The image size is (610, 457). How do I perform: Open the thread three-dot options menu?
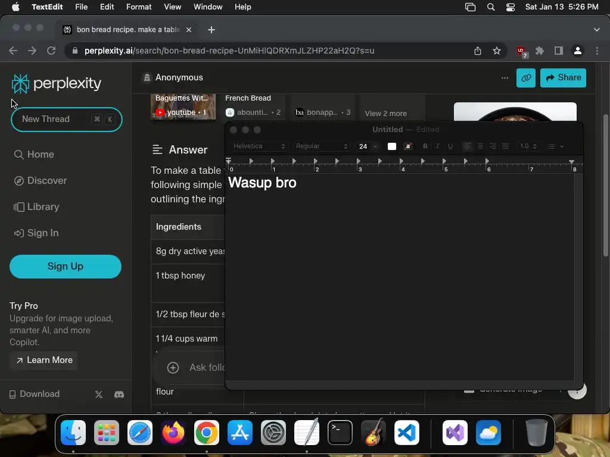505,78
